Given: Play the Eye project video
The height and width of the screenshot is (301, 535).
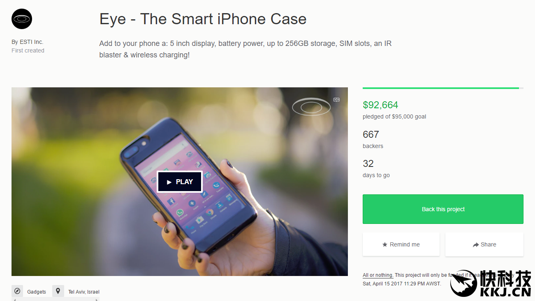Looking at the screenshot, I should (180, 182).
